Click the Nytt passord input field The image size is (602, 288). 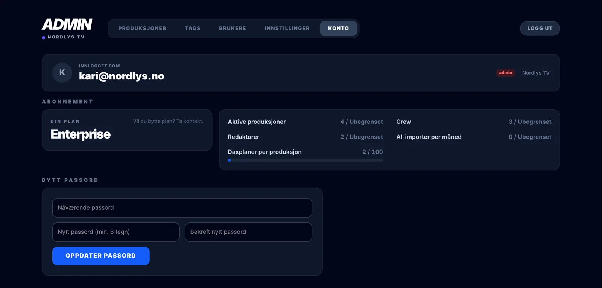coord(116,232)
